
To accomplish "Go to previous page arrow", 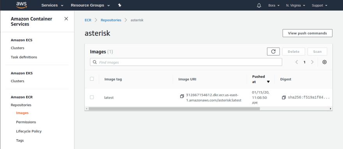I will (297, 62).
